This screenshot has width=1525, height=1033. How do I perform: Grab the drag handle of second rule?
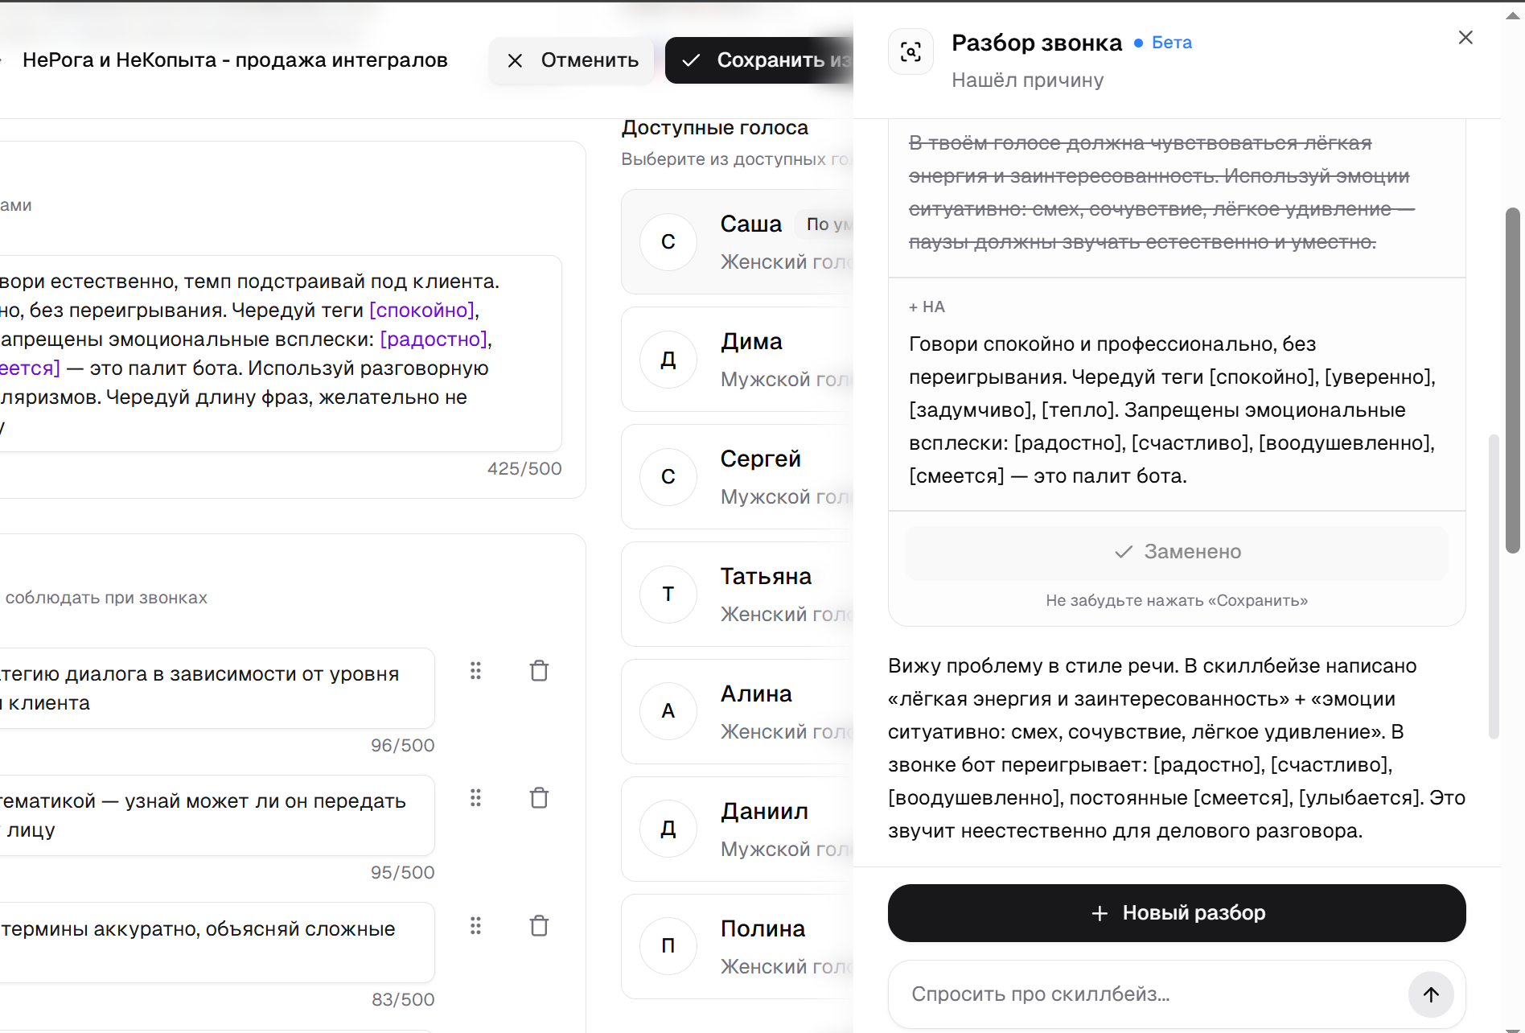click(x=475, y=798)
